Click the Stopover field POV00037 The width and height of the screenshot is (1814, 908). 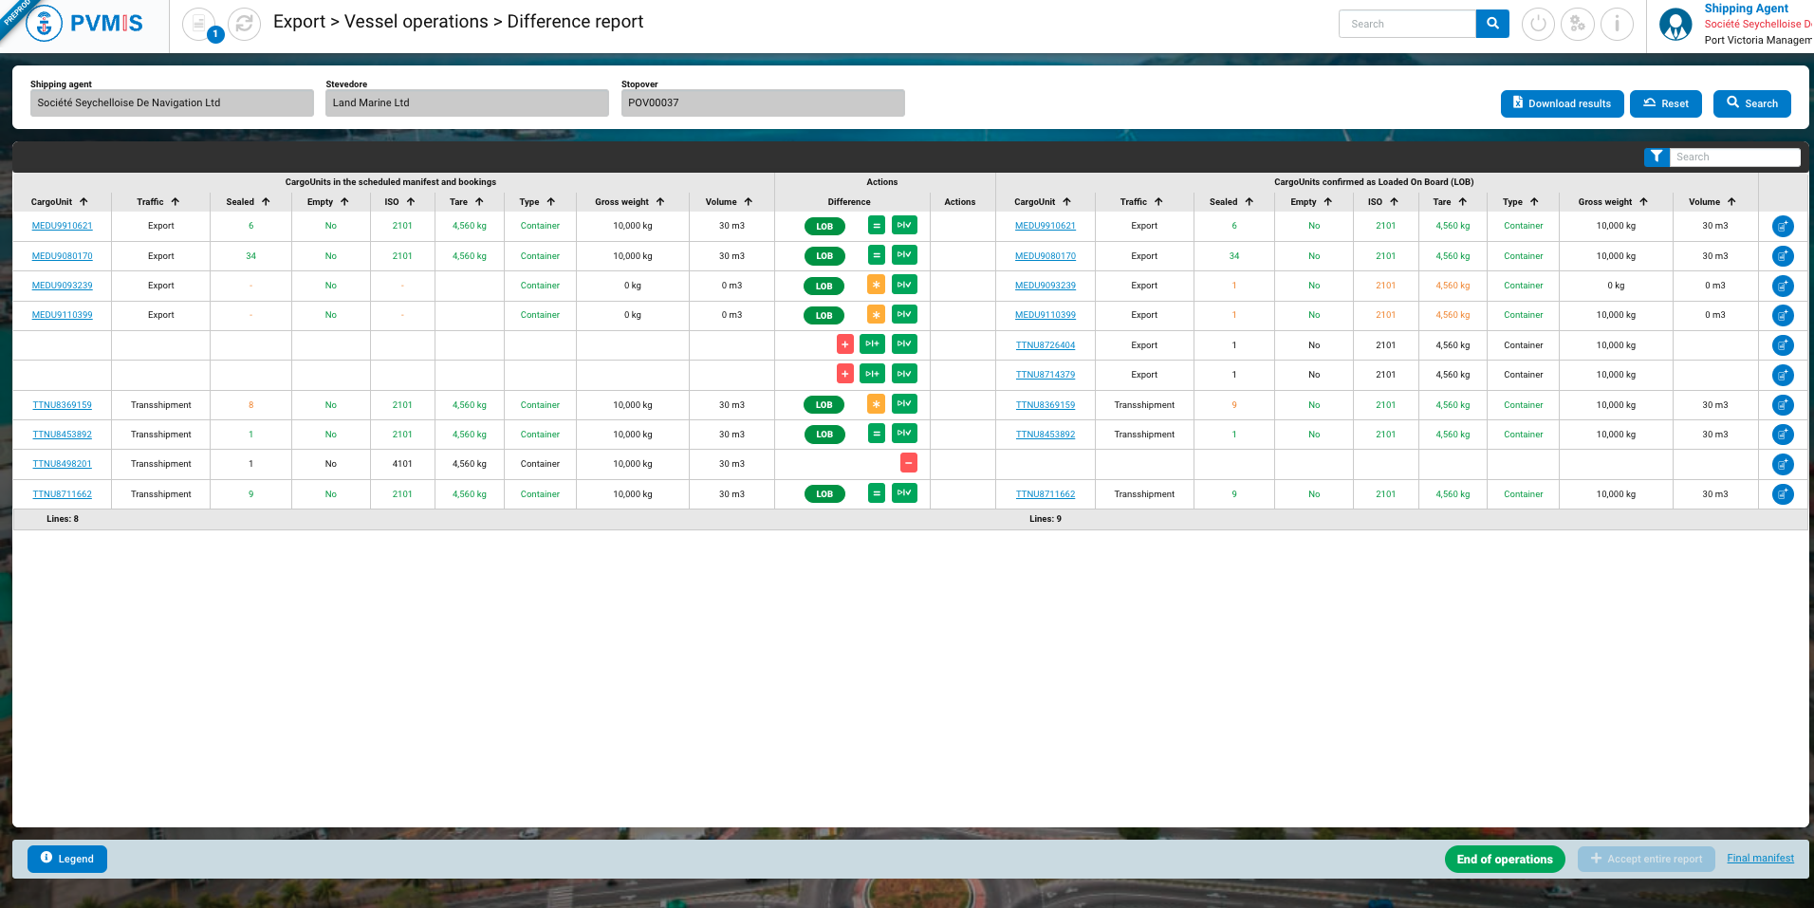762,102
